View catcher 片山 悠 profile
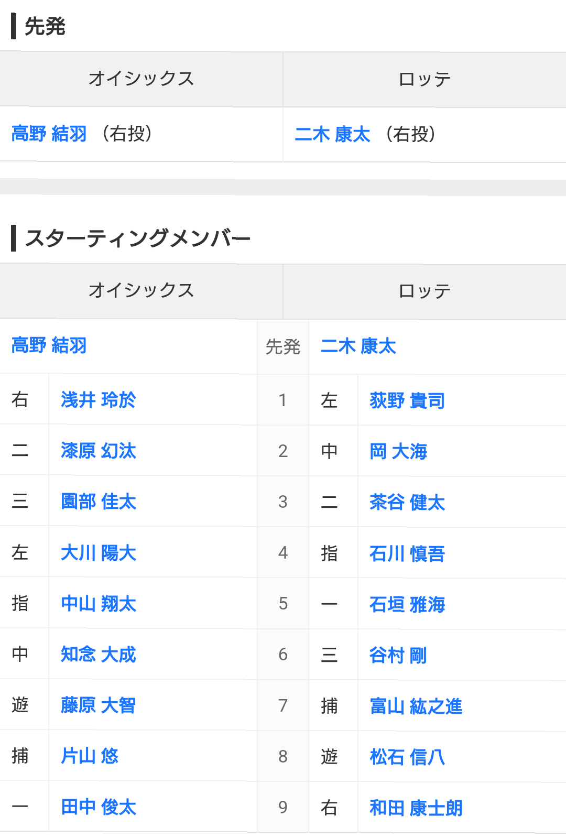This screenshot has height=838, width=566. pyautogui.click(x=90, y=756)
